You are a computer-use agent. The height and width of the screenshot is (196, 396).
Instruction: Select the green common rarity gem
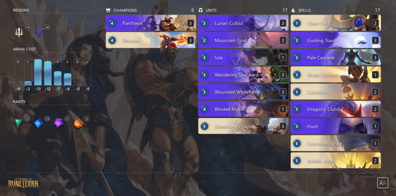tap(19, 123)
